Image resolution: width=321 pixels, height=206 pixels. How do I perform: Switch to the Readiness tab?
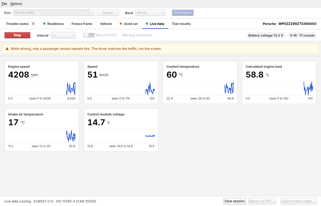click(x=53, y=24)
